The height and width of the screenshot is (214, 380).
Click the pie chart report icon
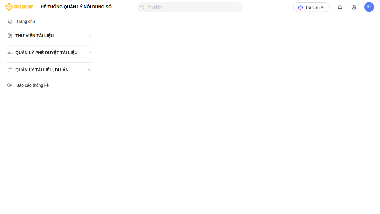[10, 85]
